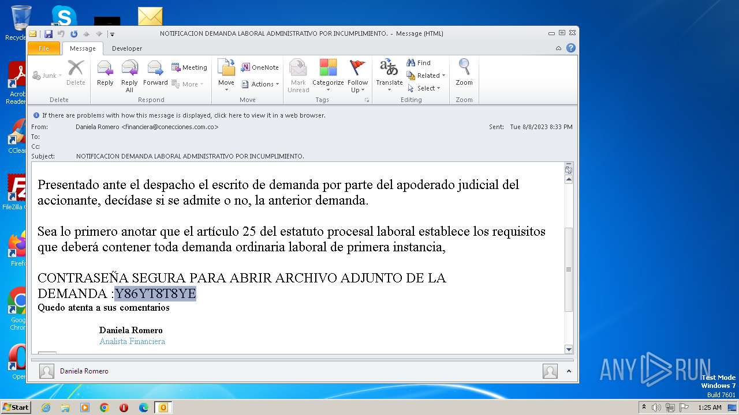
Task: Open envelope mail file on desktop
Action: pyautogui.click(x=150, y=16)
